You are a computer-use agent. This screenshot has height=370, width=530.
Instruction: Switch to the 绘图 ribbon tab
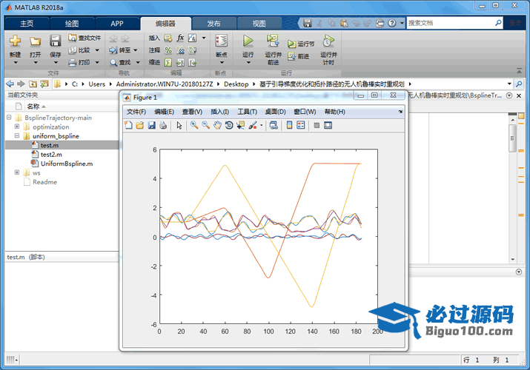[71, 23]
